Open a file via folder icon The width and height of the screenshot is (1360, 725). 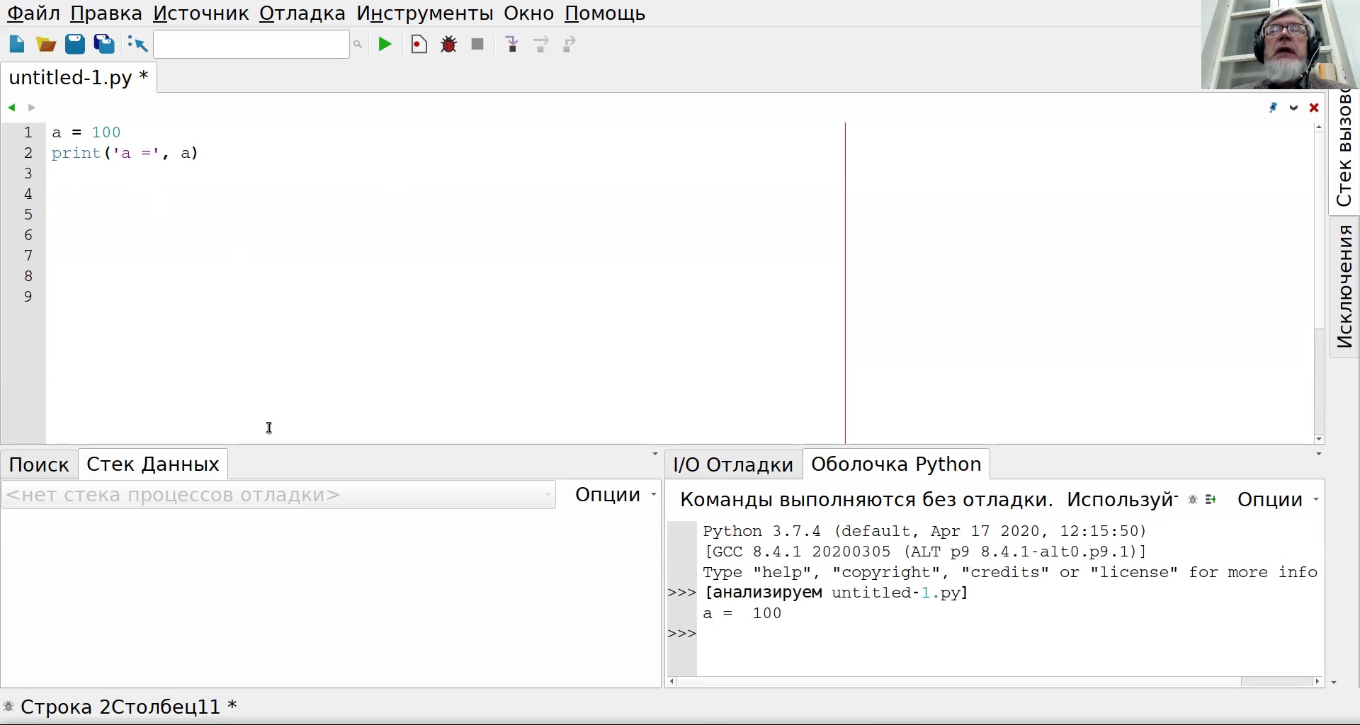pyautogui.click(x=46, y=45)
